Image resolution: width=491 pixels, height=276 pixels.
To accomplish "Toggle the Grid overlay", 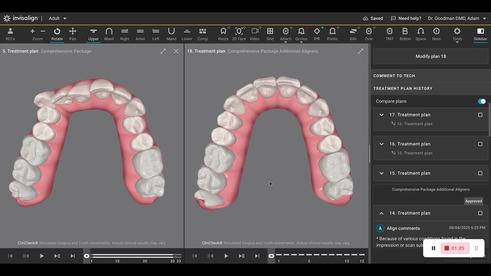I will [270, 34].
